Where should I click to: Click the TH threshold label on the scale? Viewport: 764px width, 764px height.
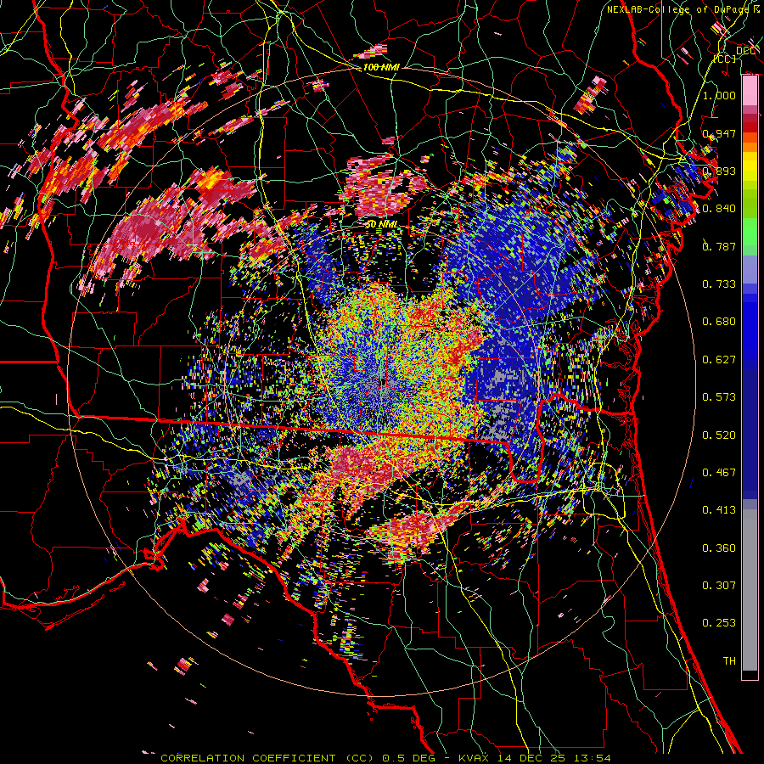pos(729,660)
